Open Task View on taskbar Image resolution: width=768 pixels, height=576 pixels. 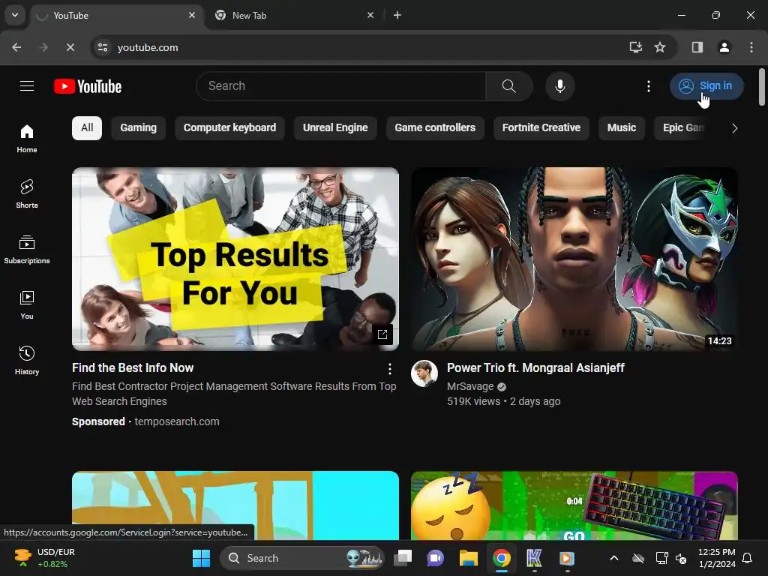point(403,558)
